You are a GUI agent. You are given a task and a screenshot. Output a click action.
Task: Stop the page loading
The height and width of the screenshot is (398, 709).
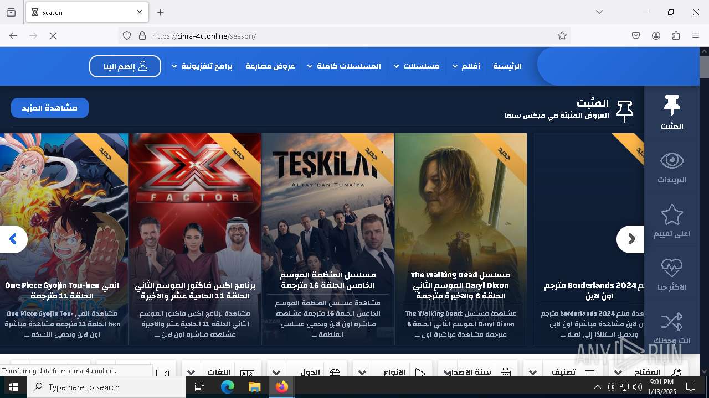53,36
